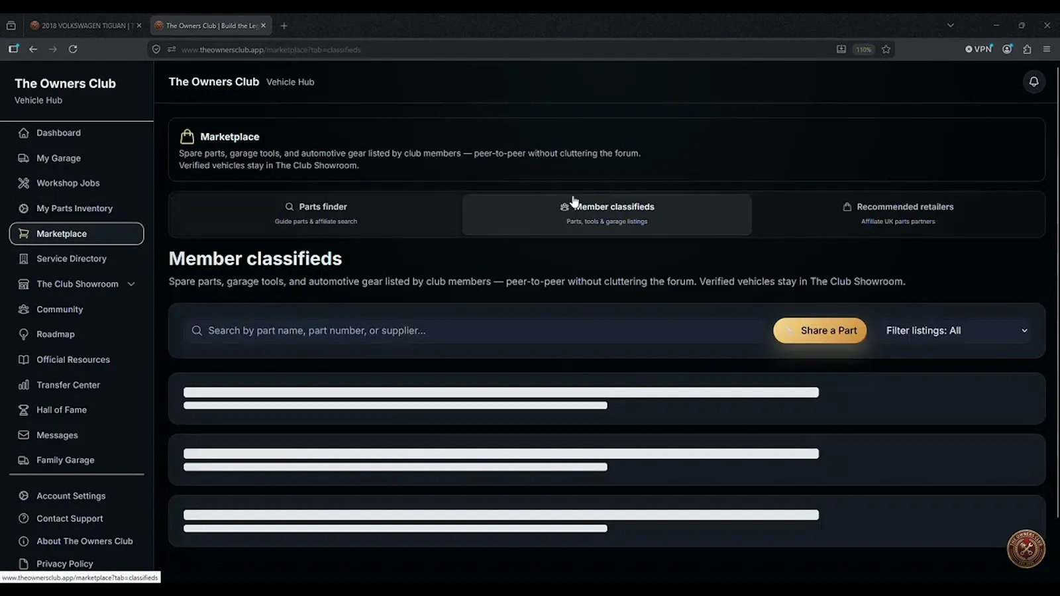Open The Club Showroom page
This screenshot has width=1060, height=596.
tap(77, 284)
